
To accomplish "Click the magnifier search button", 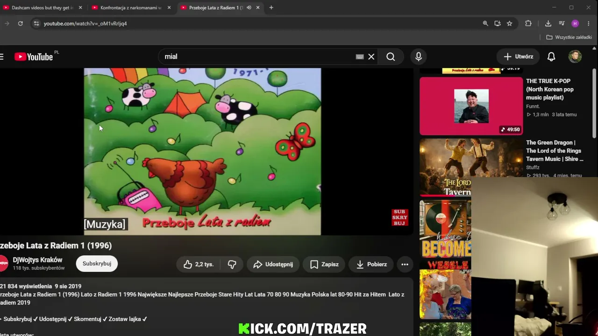I will click(391, 56).
